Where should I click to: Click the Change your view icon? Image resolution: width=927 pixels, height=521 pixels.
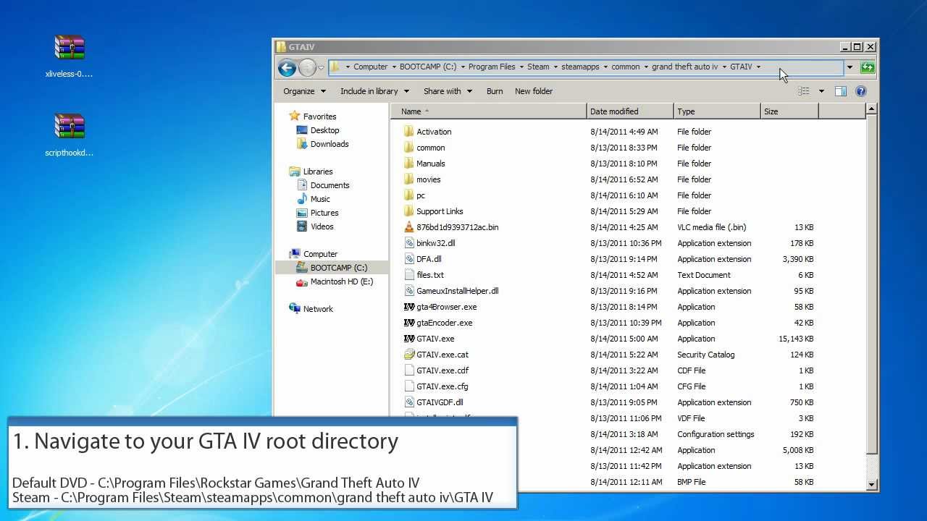(804, 91)
